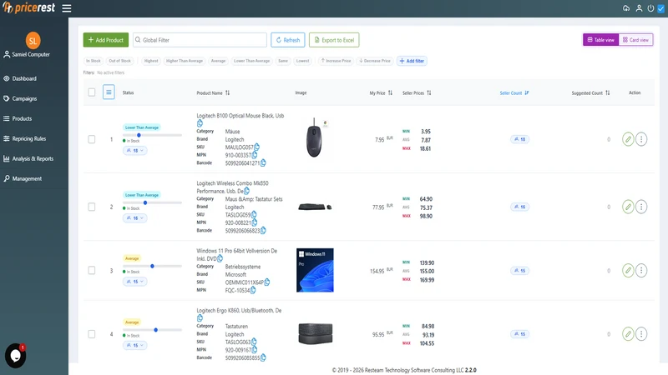
Task: Open Analysis & Reports in the sidebar
Action: coord(33,158)
